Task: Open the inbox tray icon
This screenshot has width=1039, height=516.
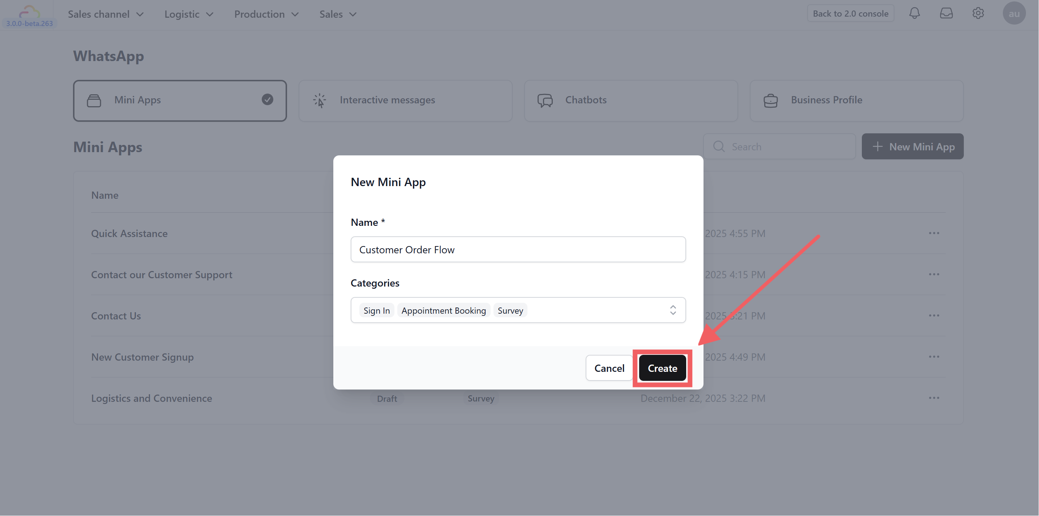Action: [946, 13]
